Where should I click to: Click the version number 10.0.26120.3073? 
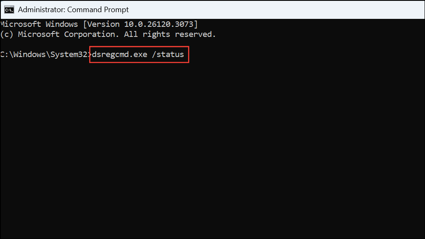point(158,24)
